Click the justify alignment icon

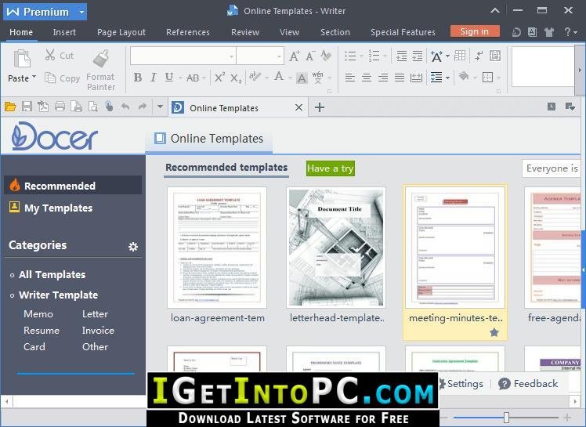(400, 78)
